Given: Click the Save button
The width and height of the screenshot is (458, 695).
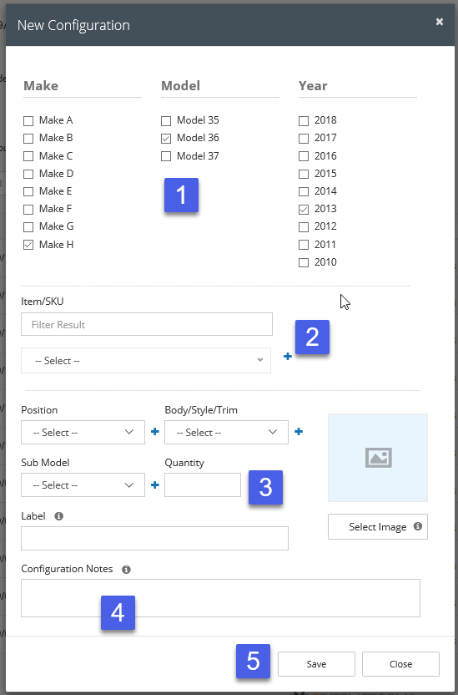Looking at the screenshot, I should click(316, 664).
